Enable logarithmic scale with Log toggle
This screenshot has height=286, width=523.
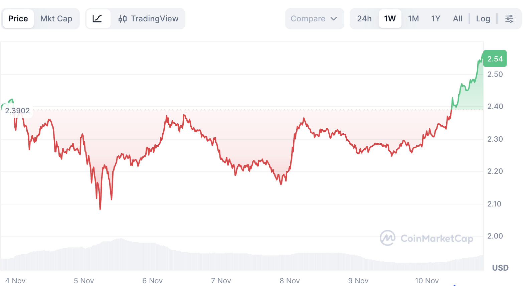point(483,19)
